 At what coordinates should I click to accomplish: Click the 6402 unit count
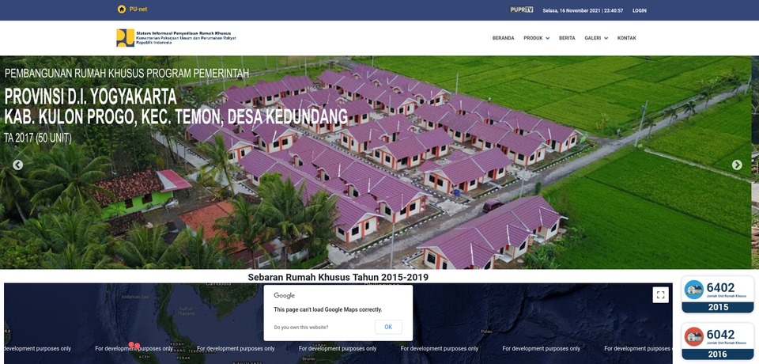tap(720, 287)
